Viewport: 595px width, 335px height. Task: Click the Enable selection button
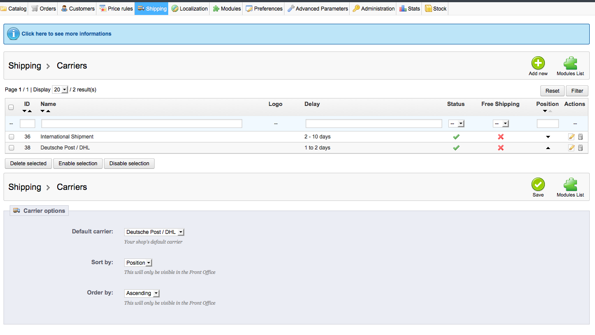(78, 164)
